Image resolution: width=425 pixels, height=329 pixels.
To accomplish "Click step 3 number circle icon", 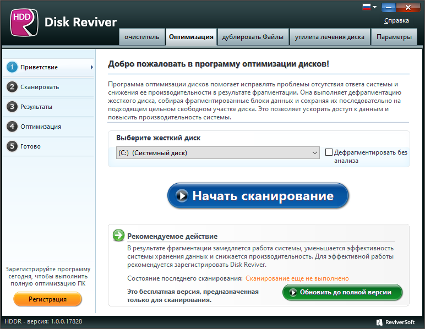I will [x=12, y=107].
